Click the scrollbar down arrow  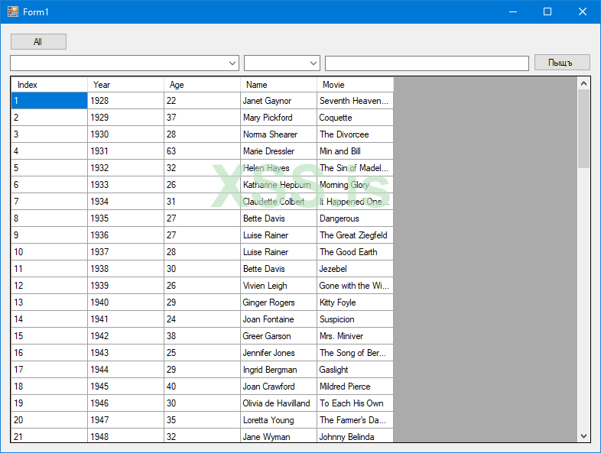tap(584, 435)
